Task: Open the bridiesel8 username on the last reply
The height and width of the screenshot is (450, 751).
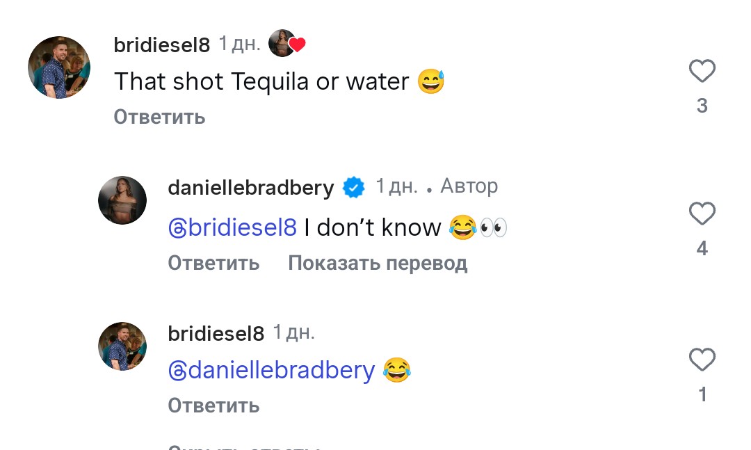Action: point(216,334)
